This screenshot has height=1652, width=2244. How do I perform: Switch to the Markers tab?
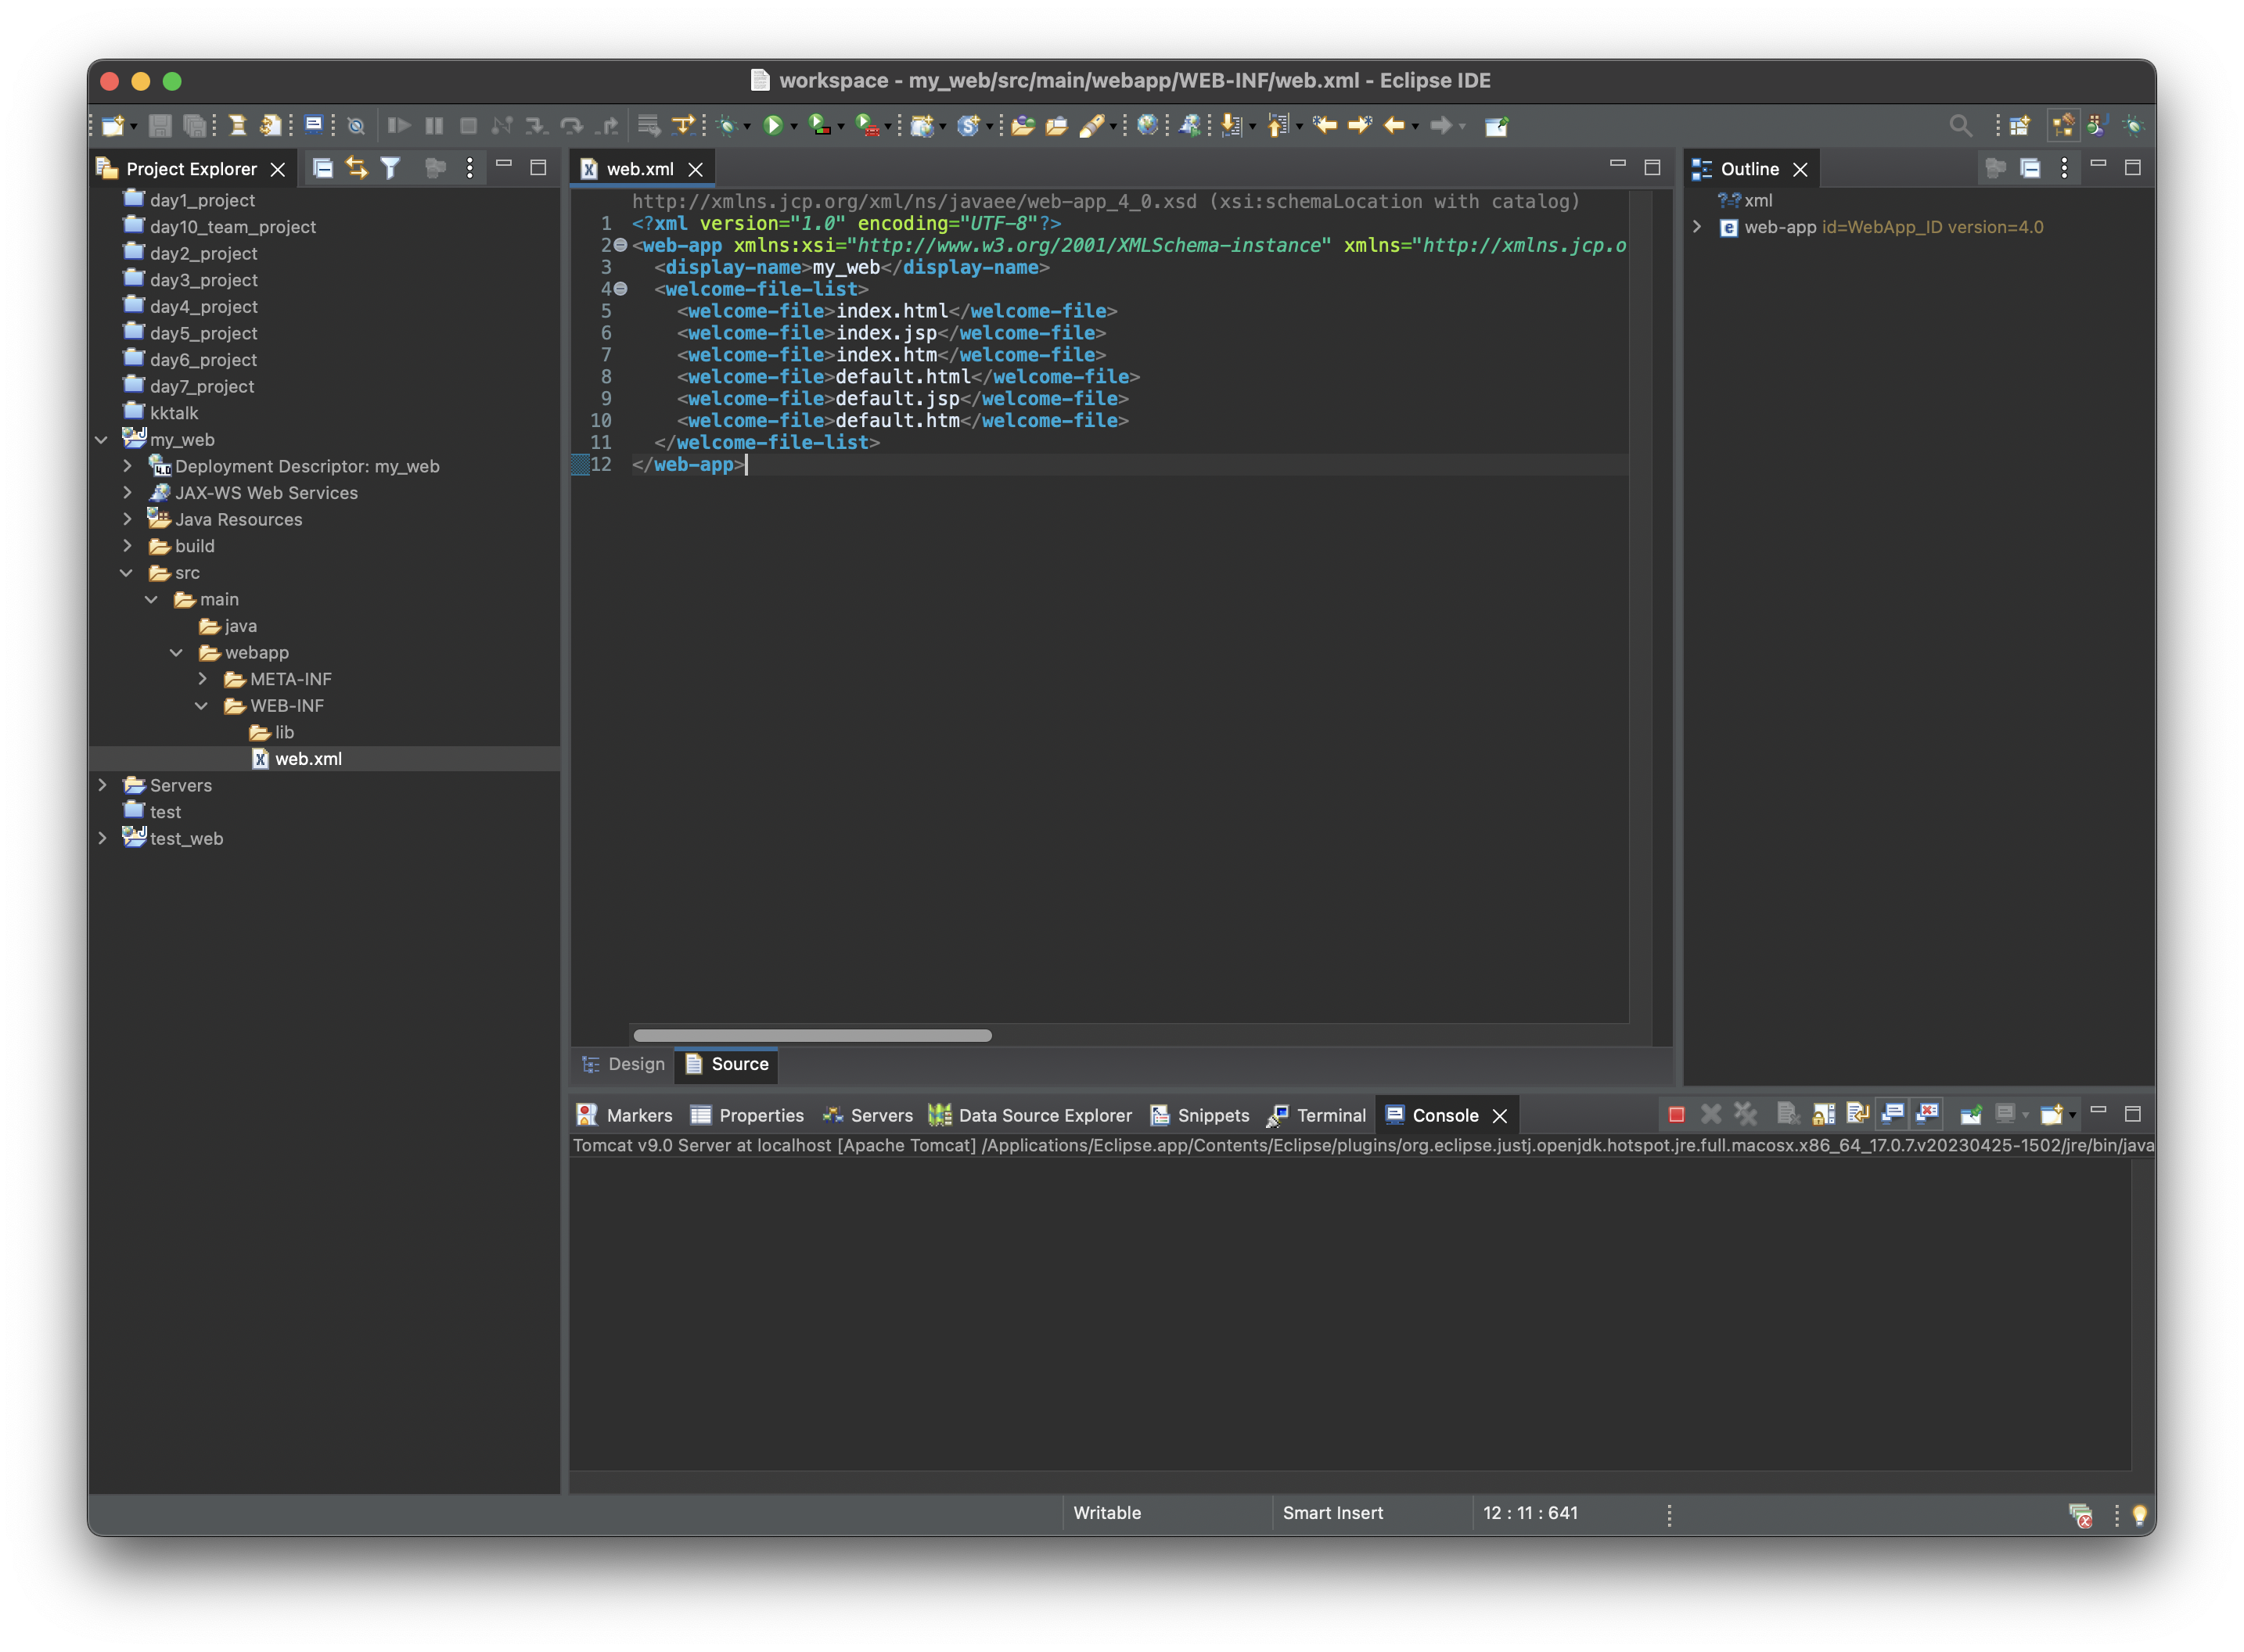point(626,1116)
